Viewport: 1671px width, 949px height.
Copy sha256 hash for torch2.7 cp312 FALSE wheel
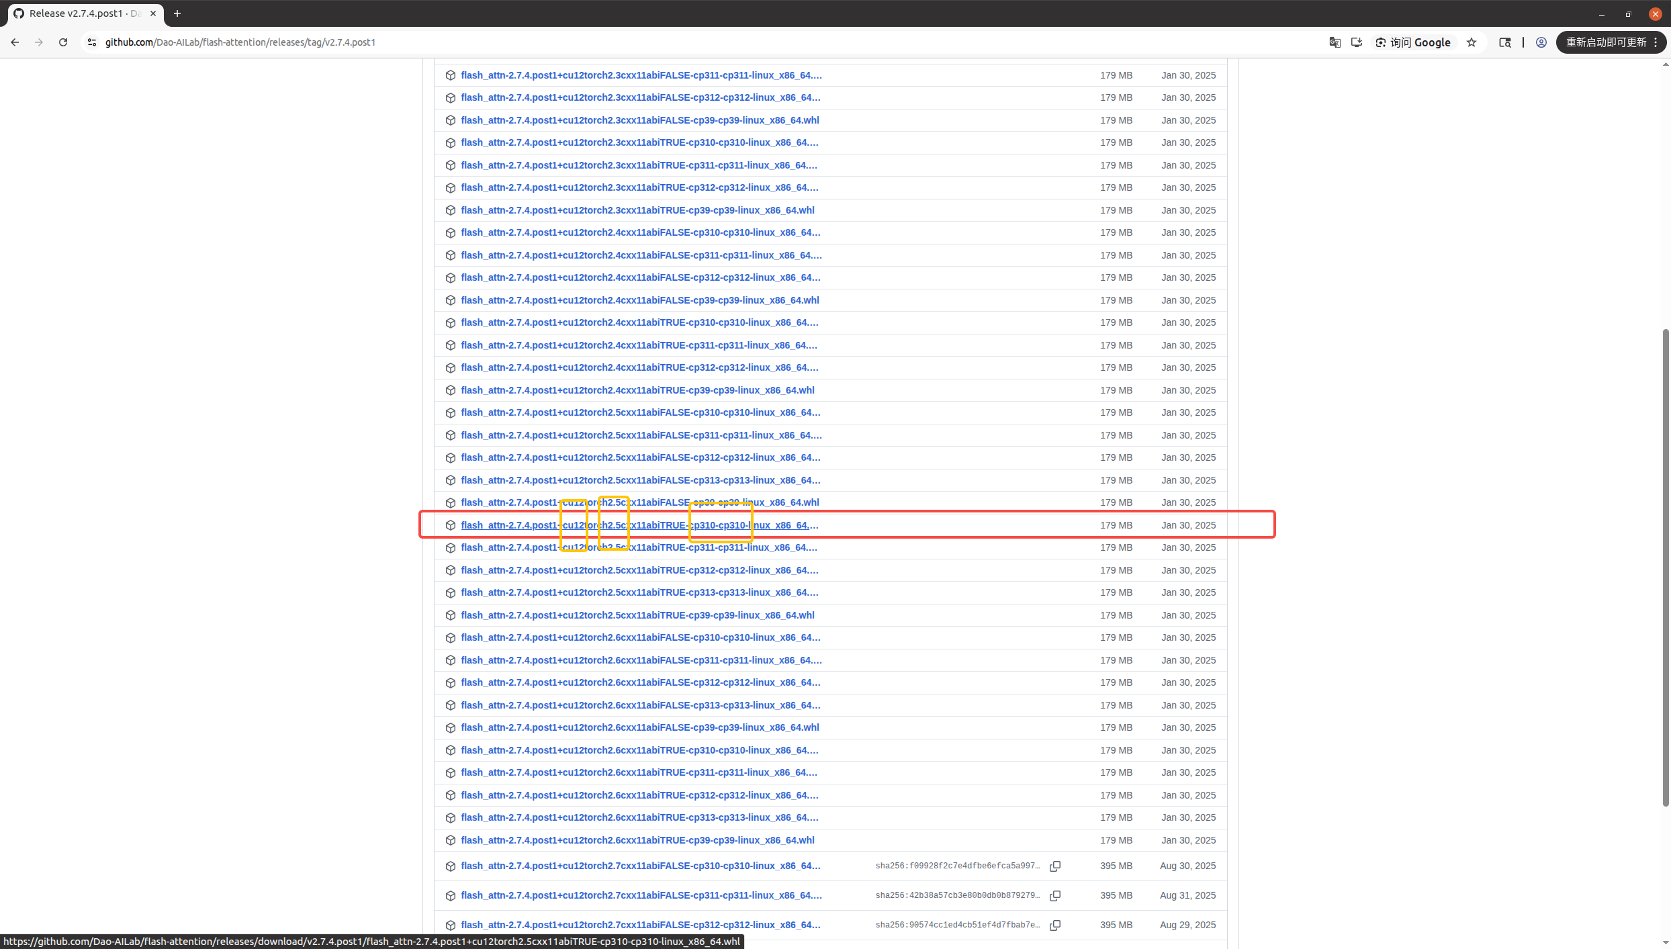[1055, 925]
